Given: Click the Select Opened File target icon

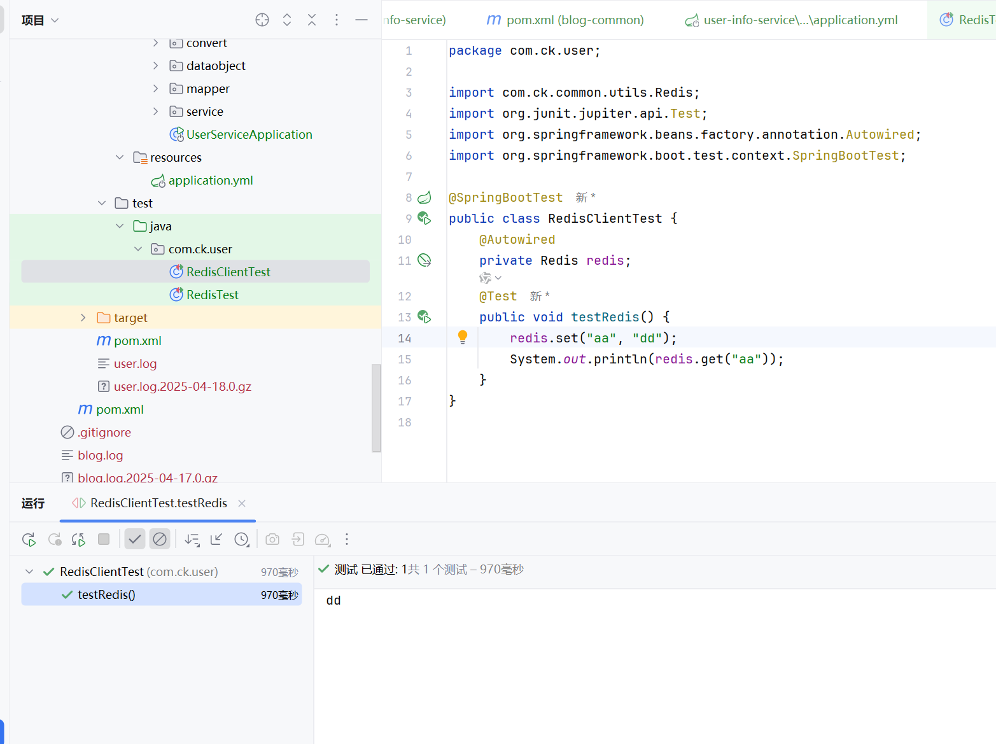Looking at the screenshot, I should pos(262,20).
